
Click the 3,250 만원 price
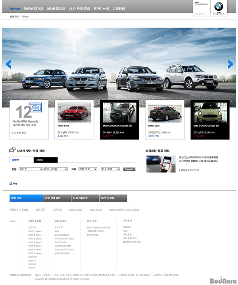pyautogui.click(x=108, y=136)
